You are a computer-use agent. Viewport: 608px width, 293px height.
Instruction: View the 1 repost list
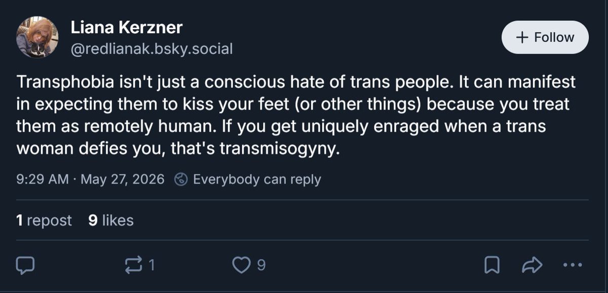[x=44, y=221]
